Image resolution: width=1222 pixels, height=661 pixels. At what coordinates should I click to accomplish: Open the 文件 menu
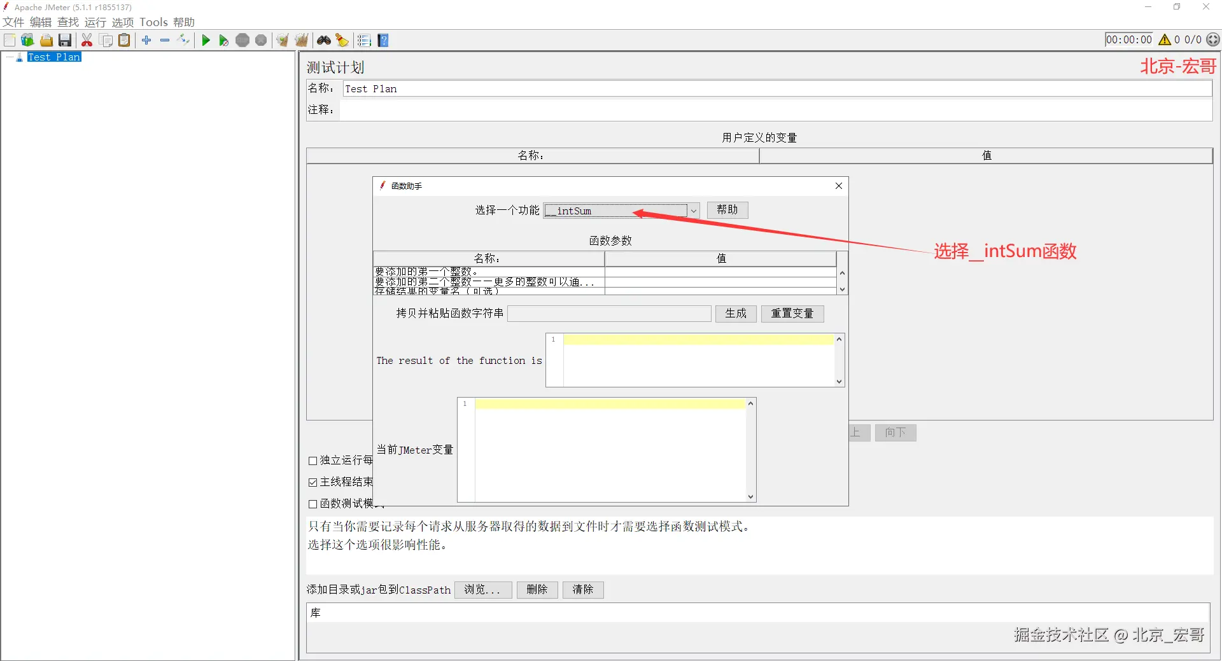coord(13,22)
